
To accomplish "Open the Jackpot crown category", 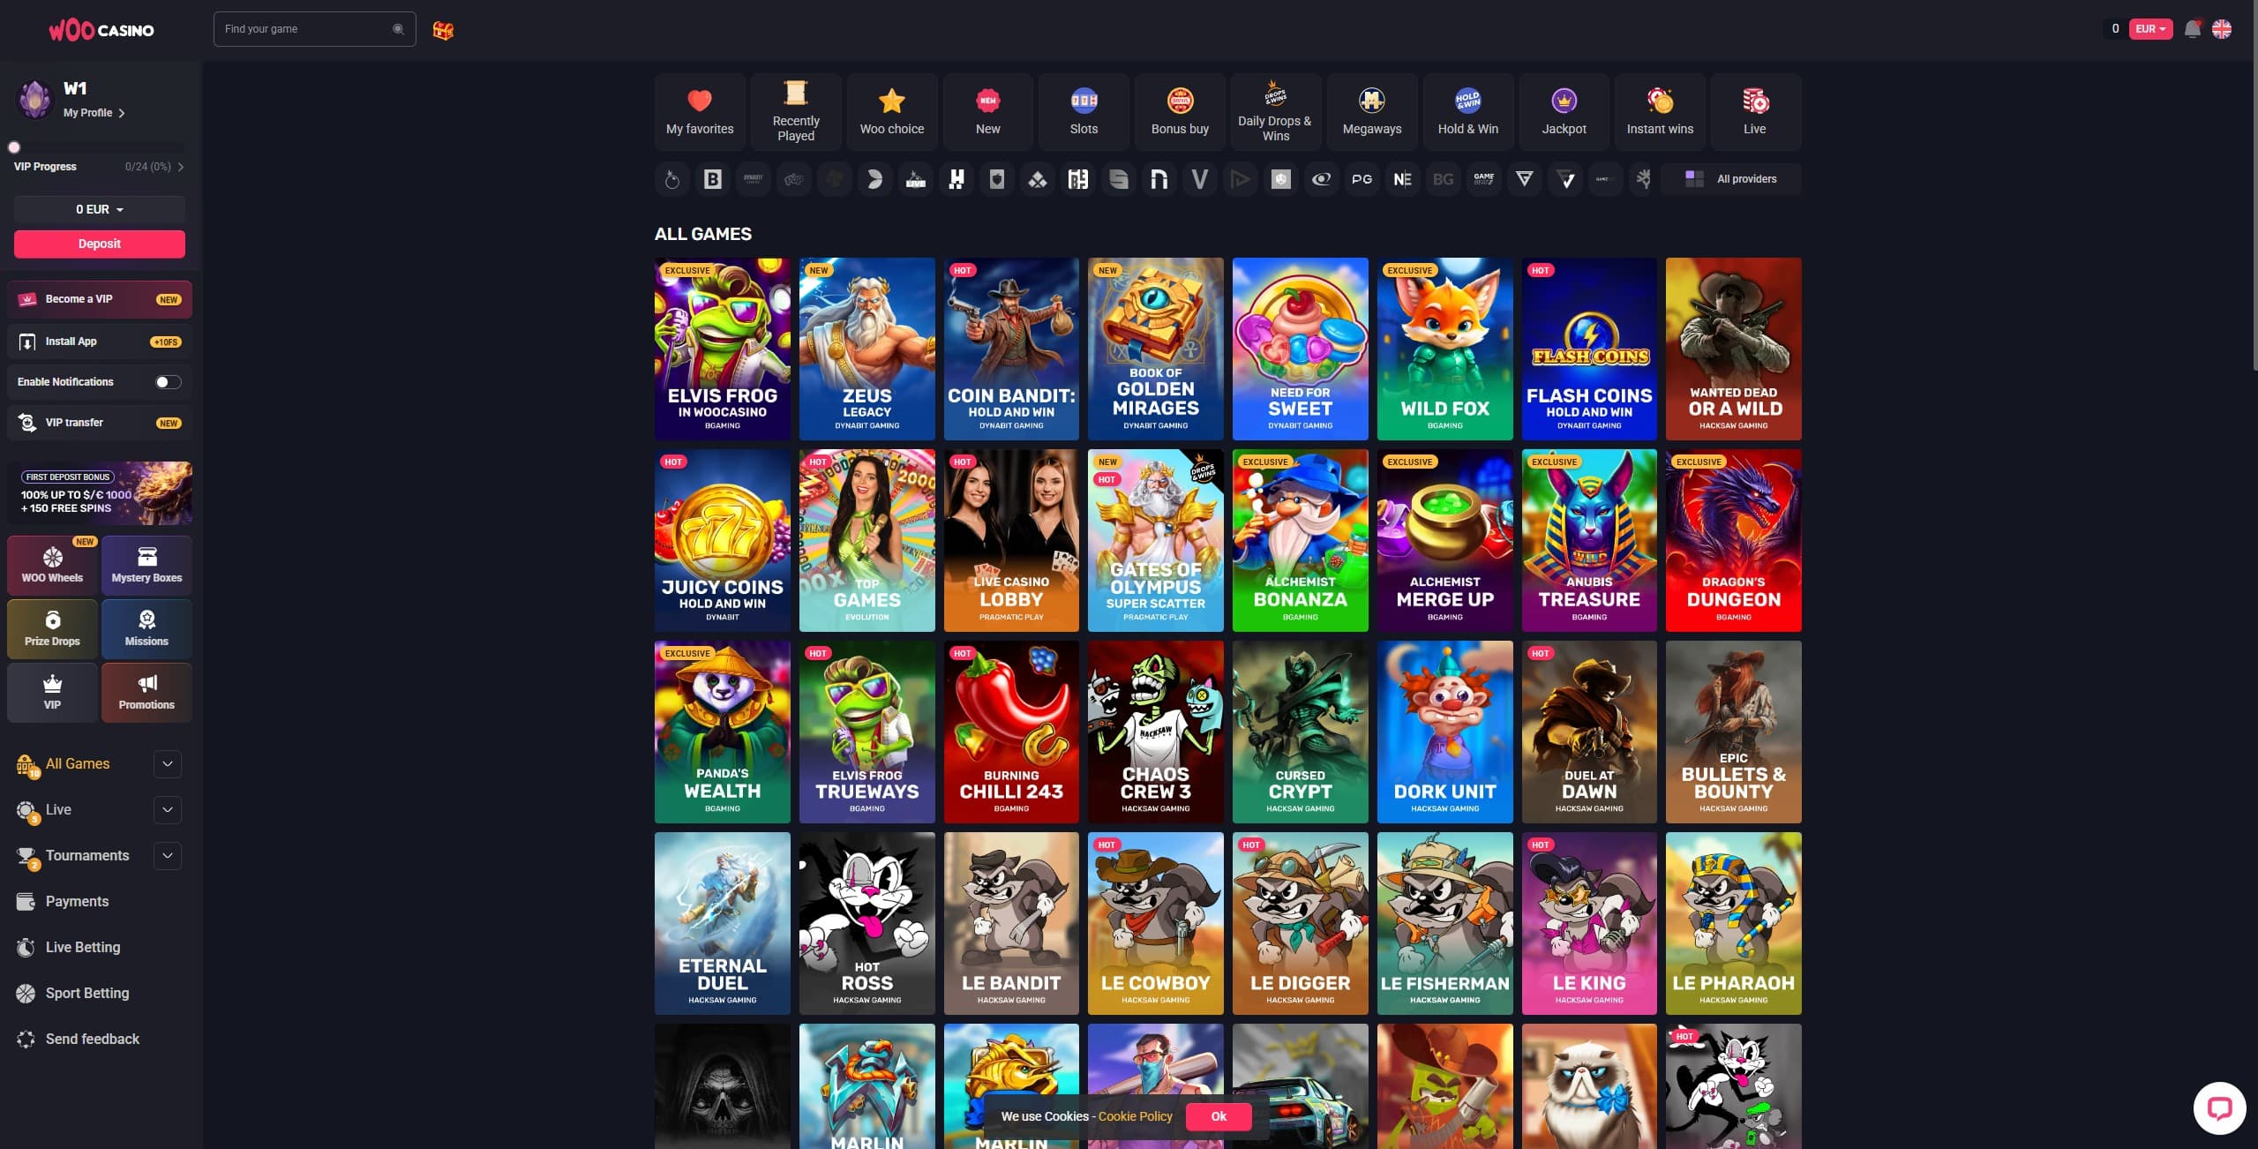I will pos(1564,112).
